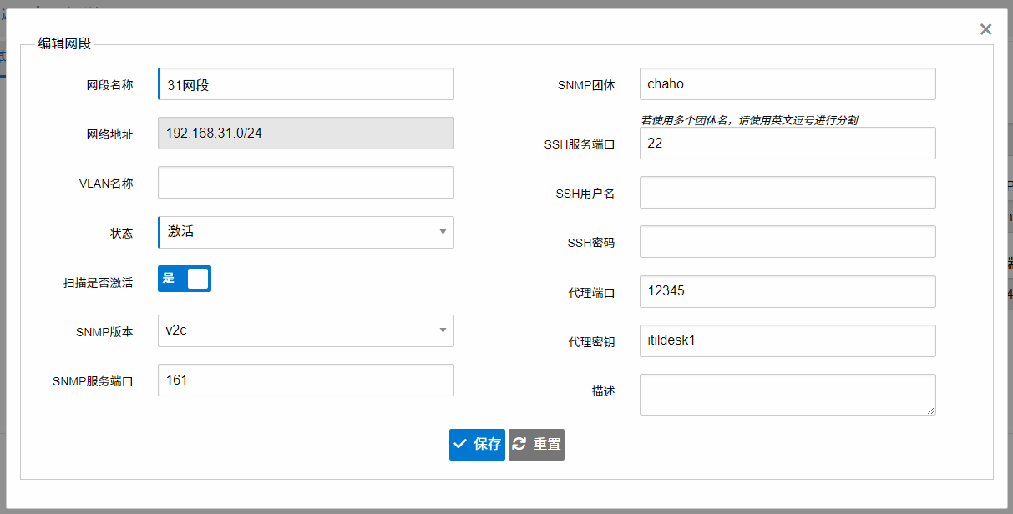Click the SNMP服务端口 field with 161
The width and height of the screenshot is (1013, 514).
coord(306,380)
